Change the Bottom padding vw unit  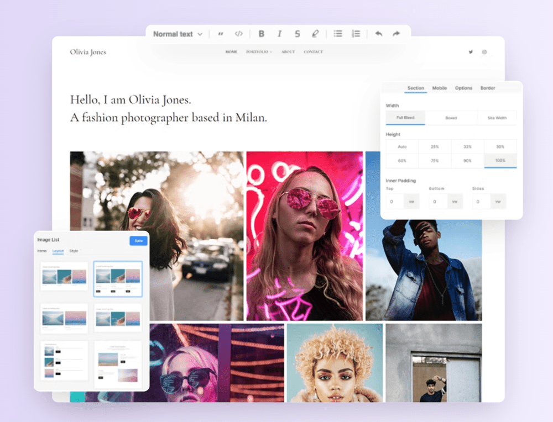(455, 202)
